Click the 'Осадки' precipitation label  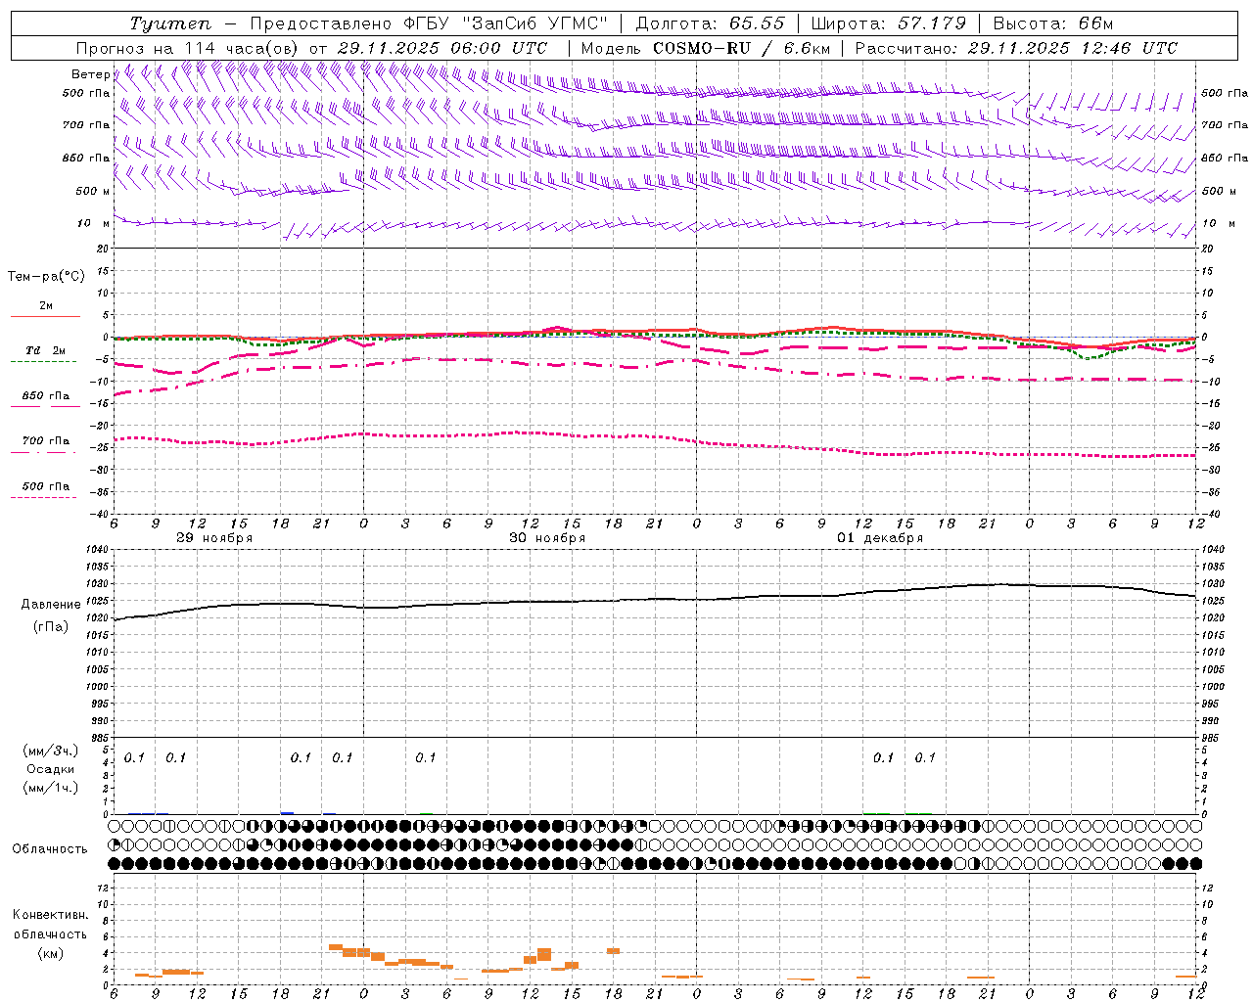51,769
